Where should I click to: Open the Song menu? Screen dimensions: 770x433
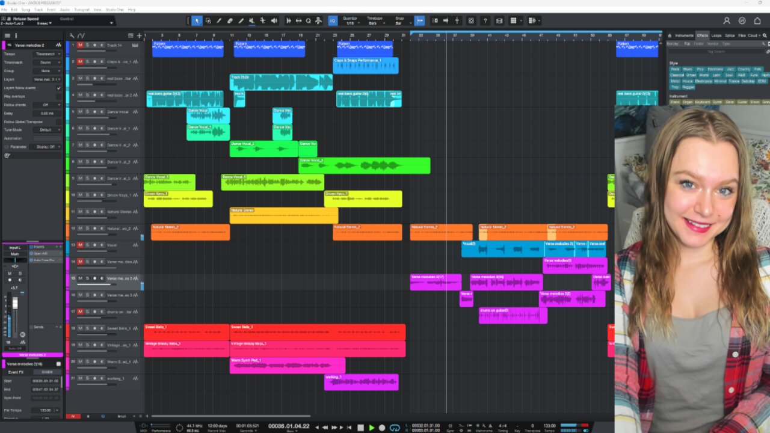tap(26, 10)
